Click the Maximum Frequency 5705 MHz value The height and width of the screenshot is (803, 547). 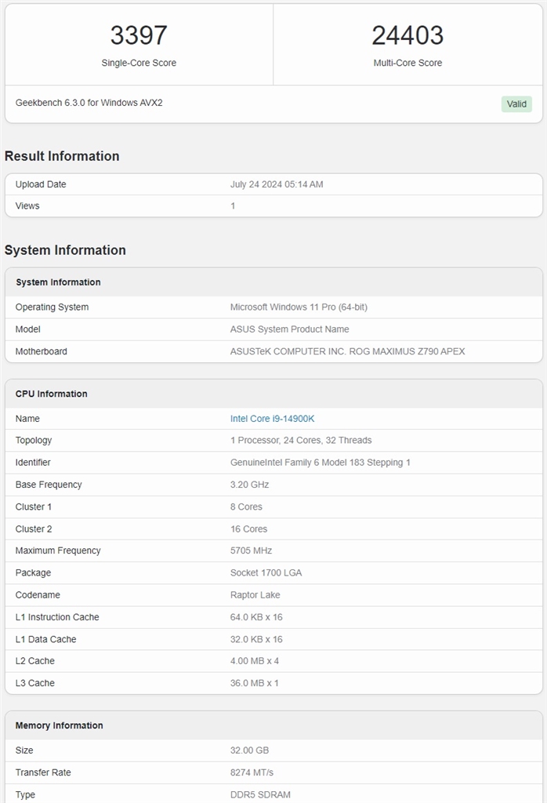pyautogui.click(x=252, y=550)
